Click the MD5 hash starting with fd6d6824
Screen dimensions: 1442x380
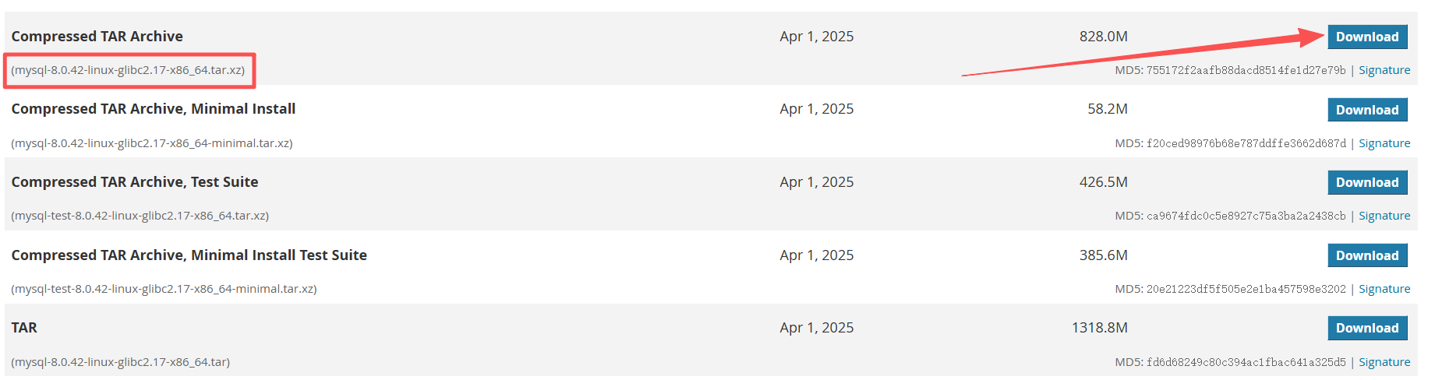1246,362
